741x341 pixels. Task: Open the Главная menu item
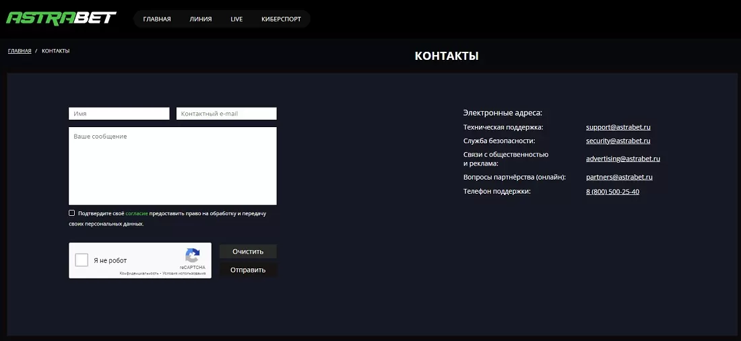tap(157, 20)
